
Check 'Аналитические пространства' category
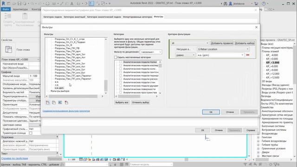121,93
